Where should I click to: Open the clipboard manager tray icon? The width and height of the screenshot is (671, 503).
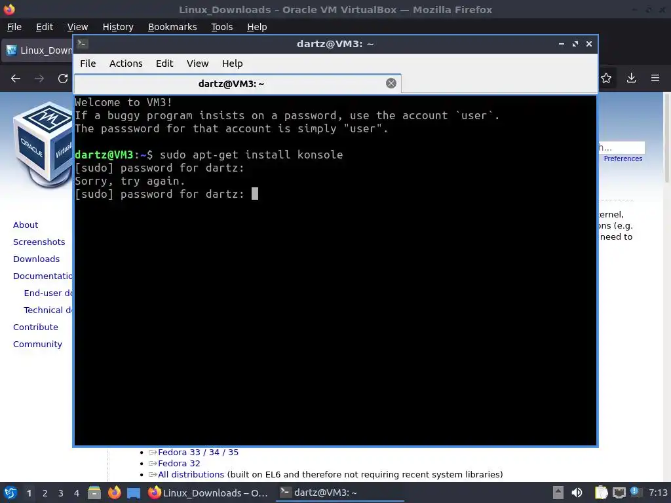pos(602,493)
